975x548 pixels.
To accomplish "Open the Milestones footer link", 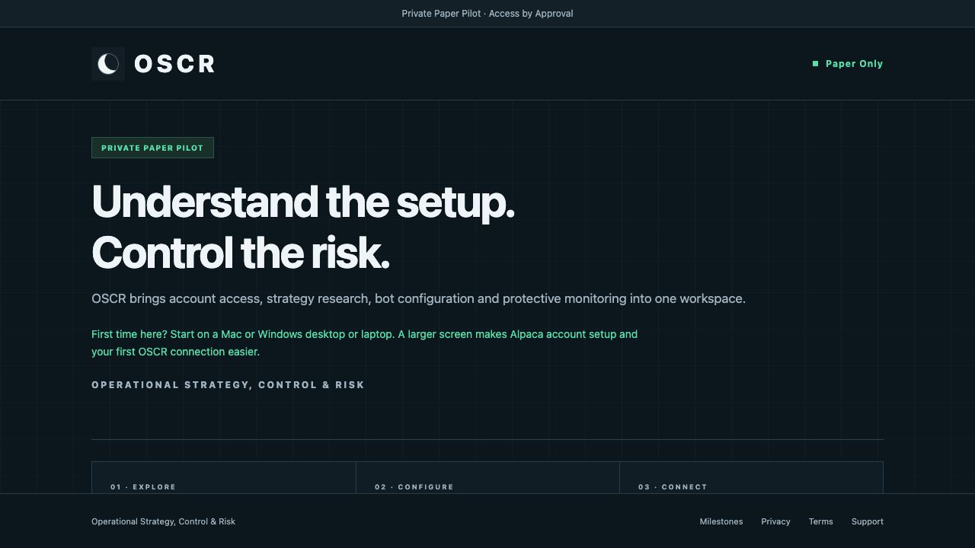I will pos(721,521).
